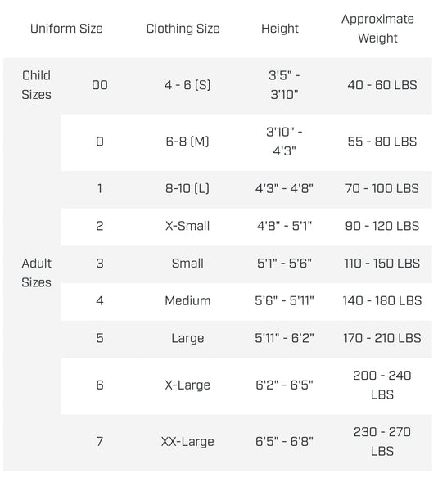
Task: Select the Adult Sizes row label
Action: (x=36, y=273)
